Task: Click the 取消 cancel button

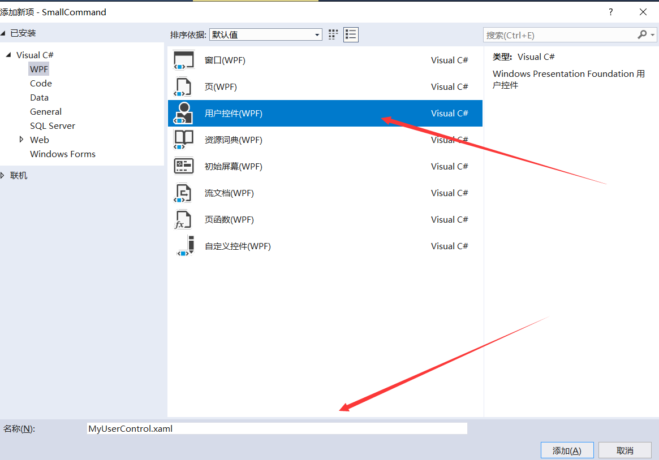Action: pos(625,450)
